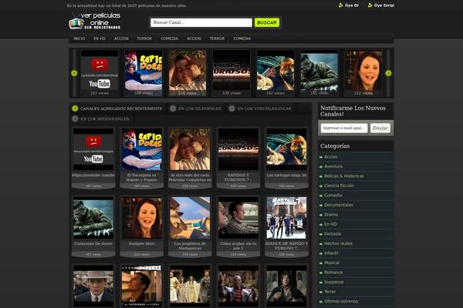Click the user icon beside Üye Girişi
The width and height of the screenshot is (463, 308).
370,5
